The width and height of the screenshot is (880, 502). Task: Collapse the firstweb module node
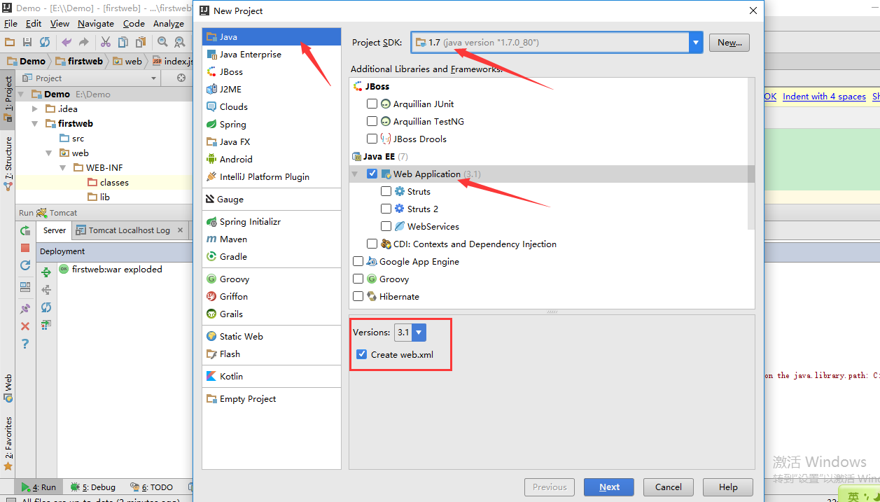[35, 123]
